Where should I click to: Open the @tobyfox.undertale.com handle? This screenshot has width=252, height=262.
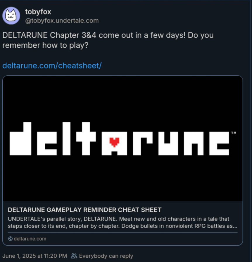point(62,21)
